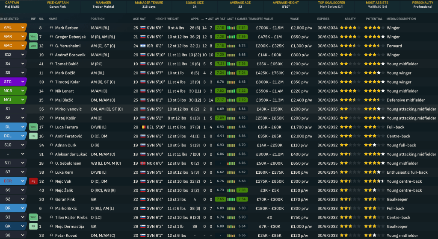Open Maj Blažič's player profile by name
The width and height of the screenshot is (438, 239).
[x=65, y=100]
